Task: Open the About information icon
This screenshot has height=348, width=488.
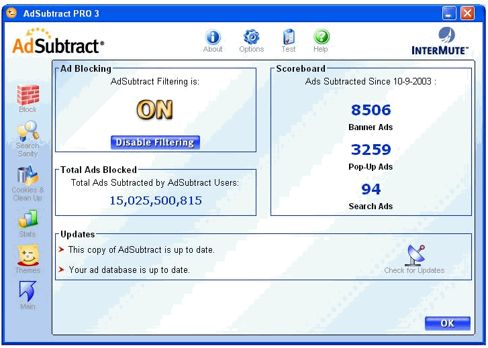Action: click(x=213, y=38)
